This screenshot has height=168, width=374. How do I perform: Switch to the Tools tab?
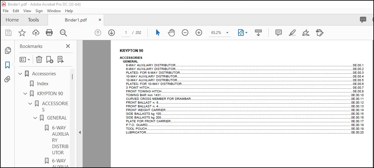click(x=34, y=20)
